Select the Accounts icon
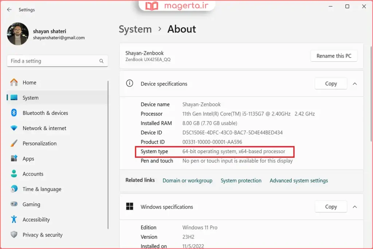This screenshot has width=373, height=249. pos(13,174)
